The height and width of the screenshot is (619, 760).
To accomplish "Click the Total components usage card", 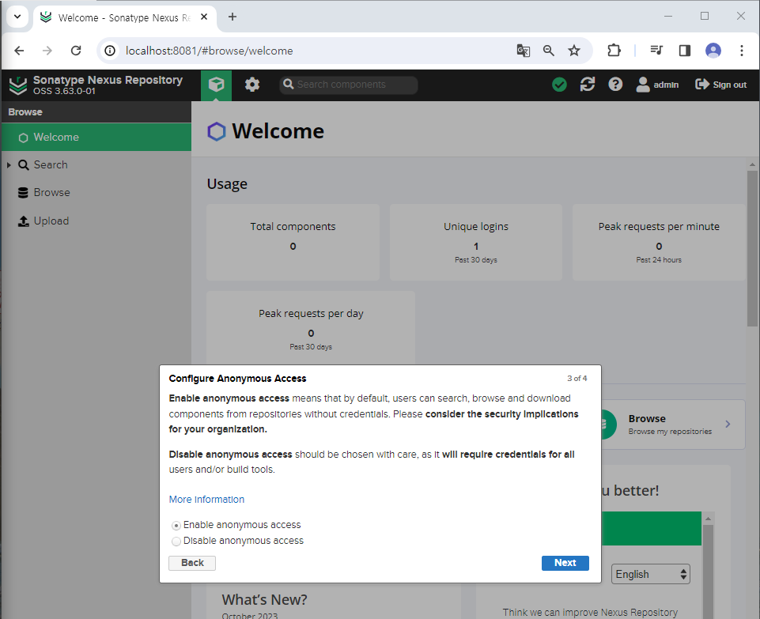I will point(293,242).
